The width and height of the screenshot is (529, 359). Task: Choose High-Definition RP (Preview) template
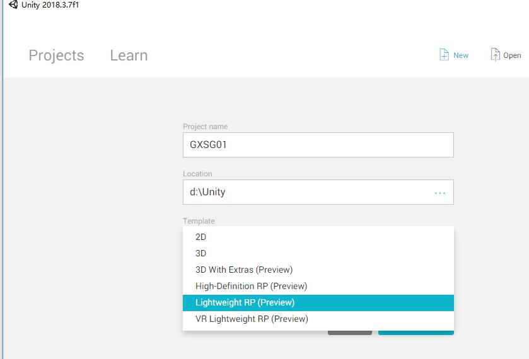point(318,286)
